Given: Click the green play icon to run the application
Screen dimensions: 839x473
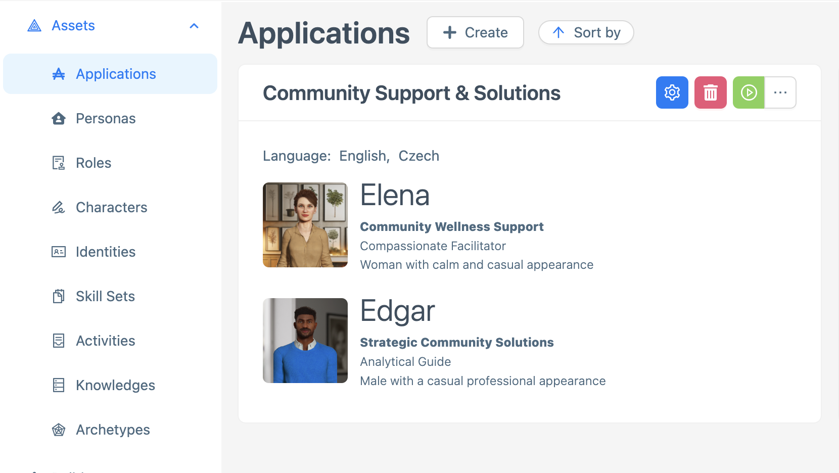Looking at the screenshot, I should click(x=749, y=92).
